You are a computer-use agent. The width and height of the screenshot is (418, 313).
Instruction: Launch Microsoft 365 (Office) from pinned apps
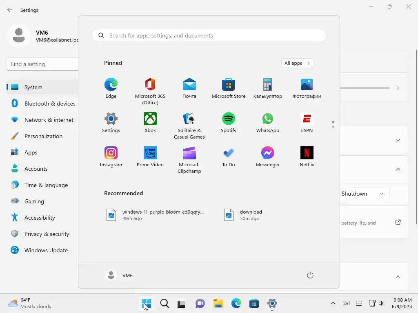(150, 92)
